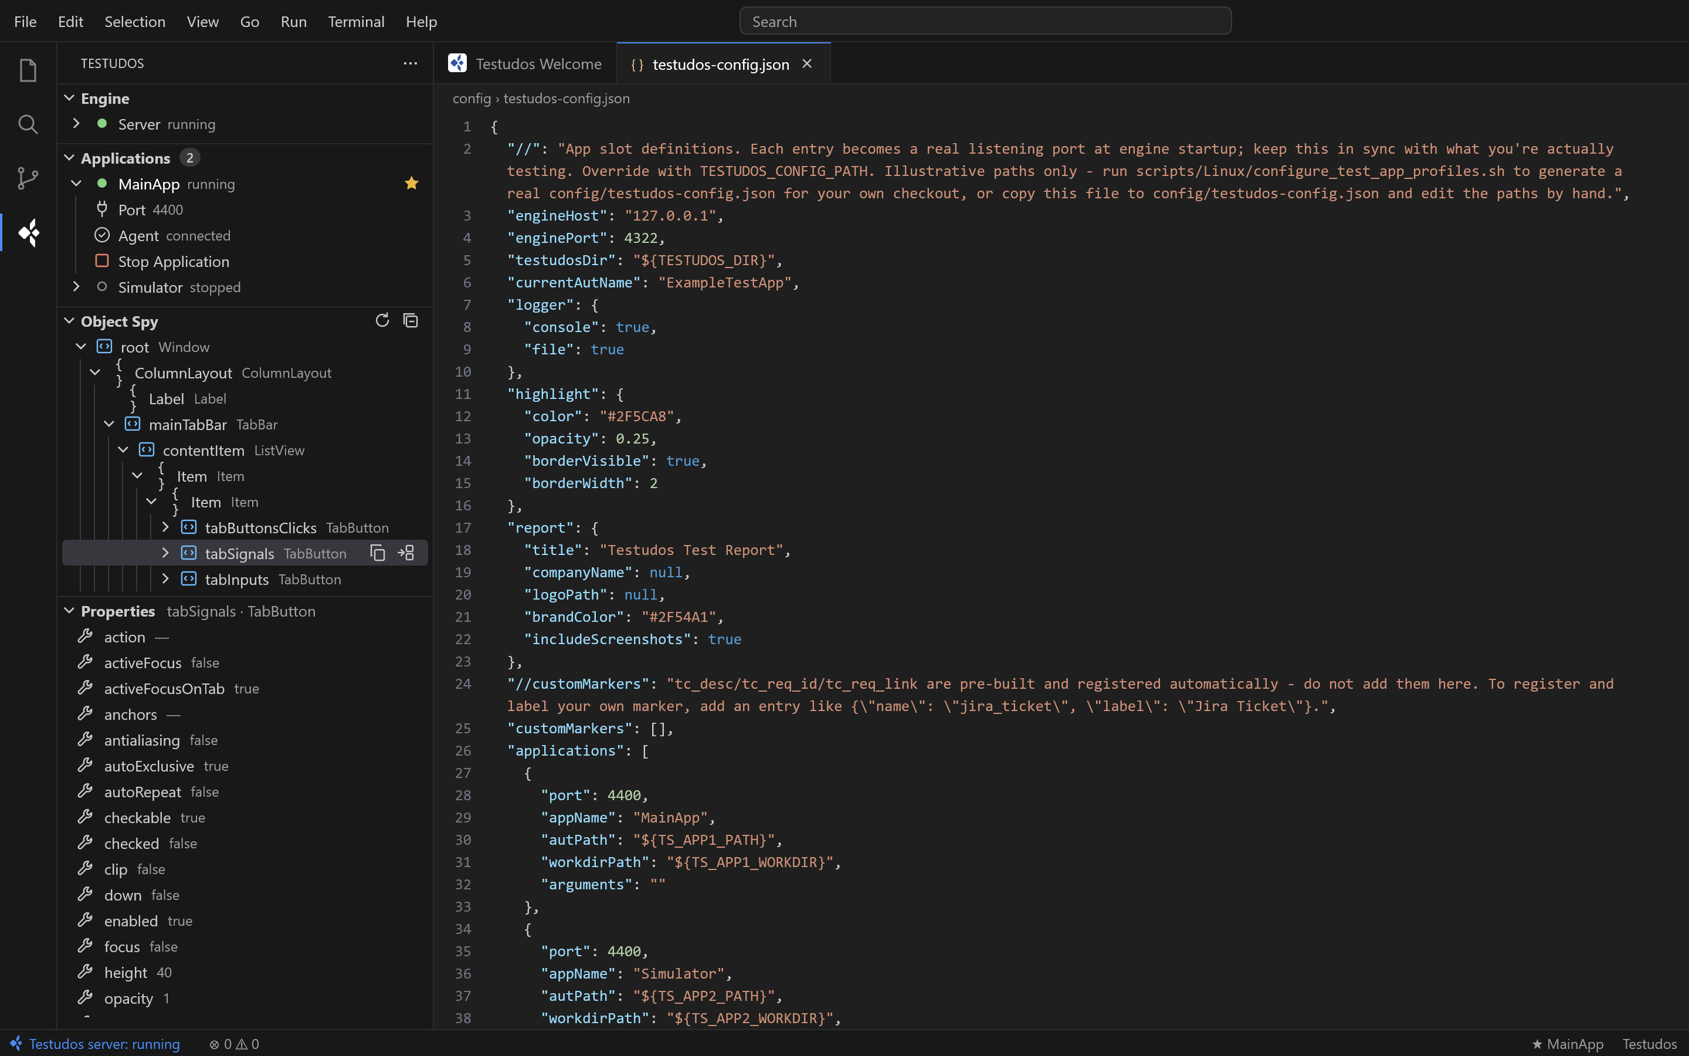
Task: Expand the tabSignals TabButton node
Action: pos(165,553)
